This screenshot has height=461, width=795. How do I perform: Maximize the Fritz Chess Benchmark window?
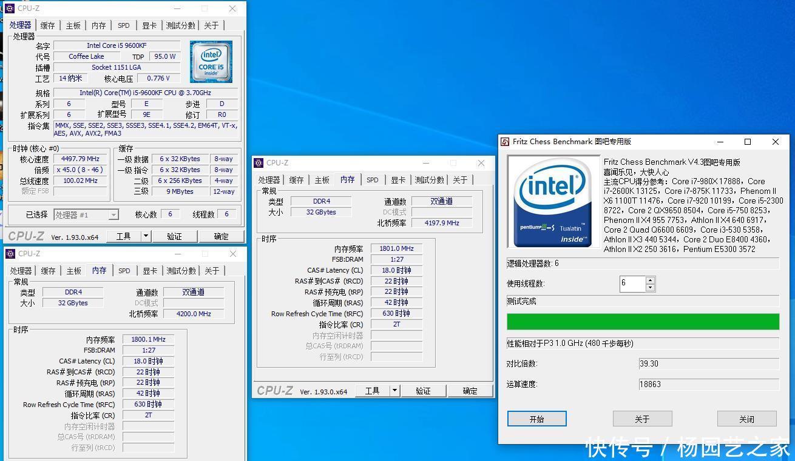click(x=748, y=141)
